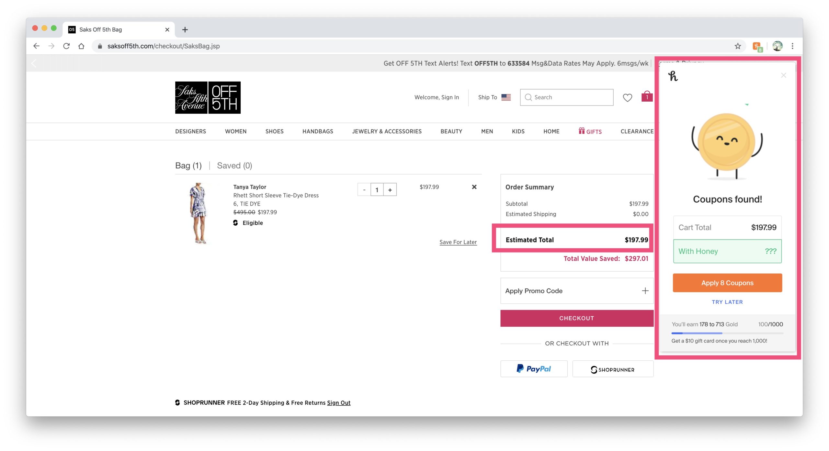This screenshot has width=829, height=451.
Task: Open the DESIGNERS menu
Action: coord(190,131)
